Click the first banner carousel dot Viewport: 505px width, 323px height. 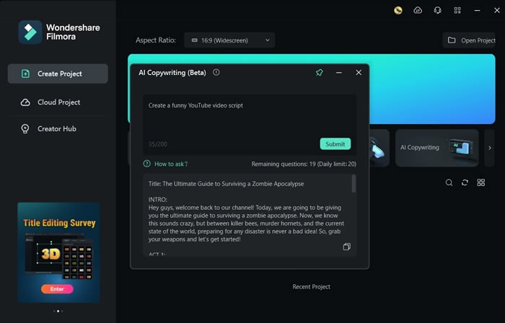coord(54,311)
